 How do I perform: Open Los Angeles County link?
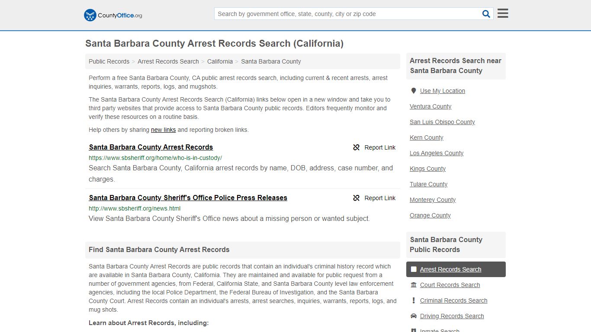click(x=437, y=153)
